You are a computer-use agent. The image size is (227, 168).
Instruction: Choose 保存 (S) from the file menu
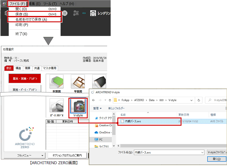pyautogui.click(x=35, y=14)
